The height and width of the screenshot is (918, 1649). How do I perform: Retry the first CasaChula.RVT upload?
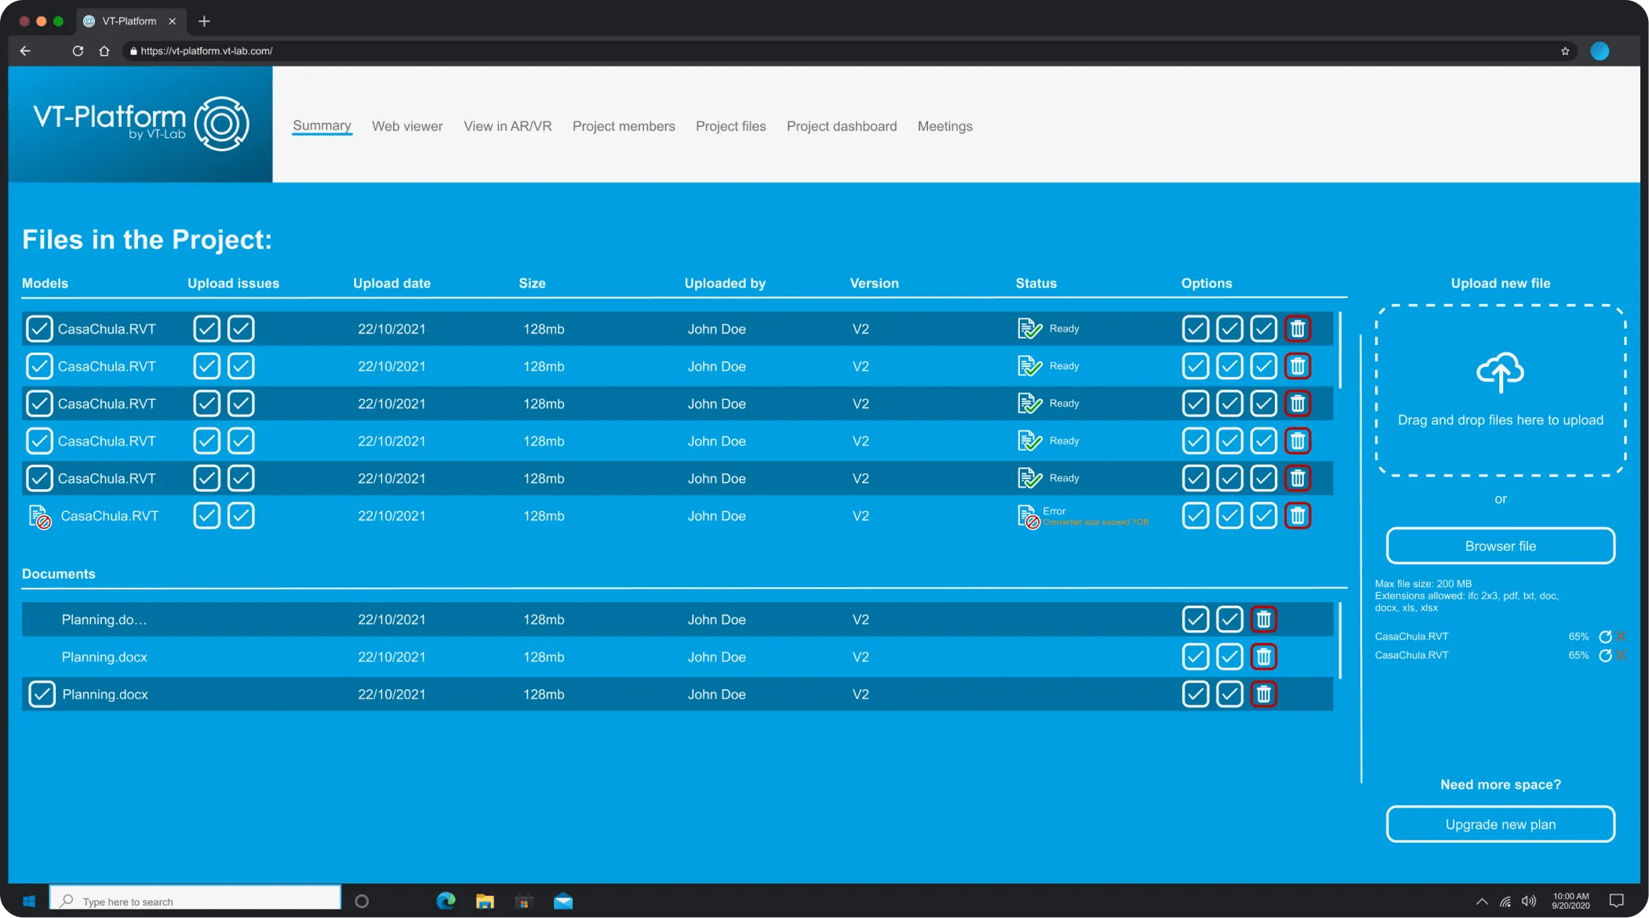1604,637
